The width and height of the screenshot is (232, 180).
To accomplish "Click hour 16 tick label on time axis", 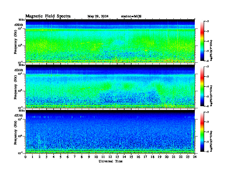I will (x=138, y=157).
